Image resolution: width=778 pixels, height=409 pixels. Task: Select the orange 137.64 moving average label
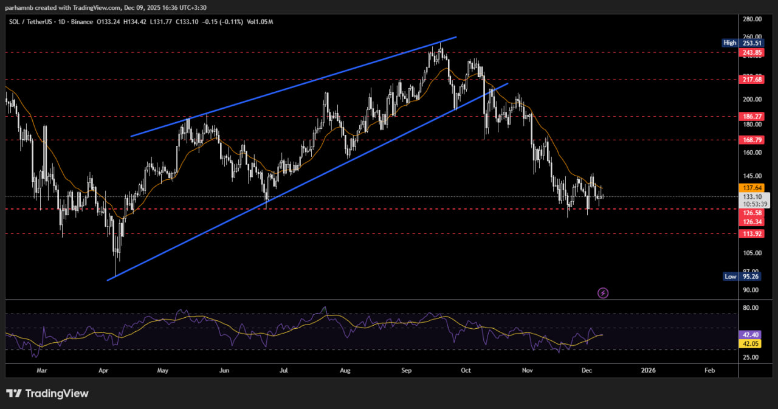[752, 188]
